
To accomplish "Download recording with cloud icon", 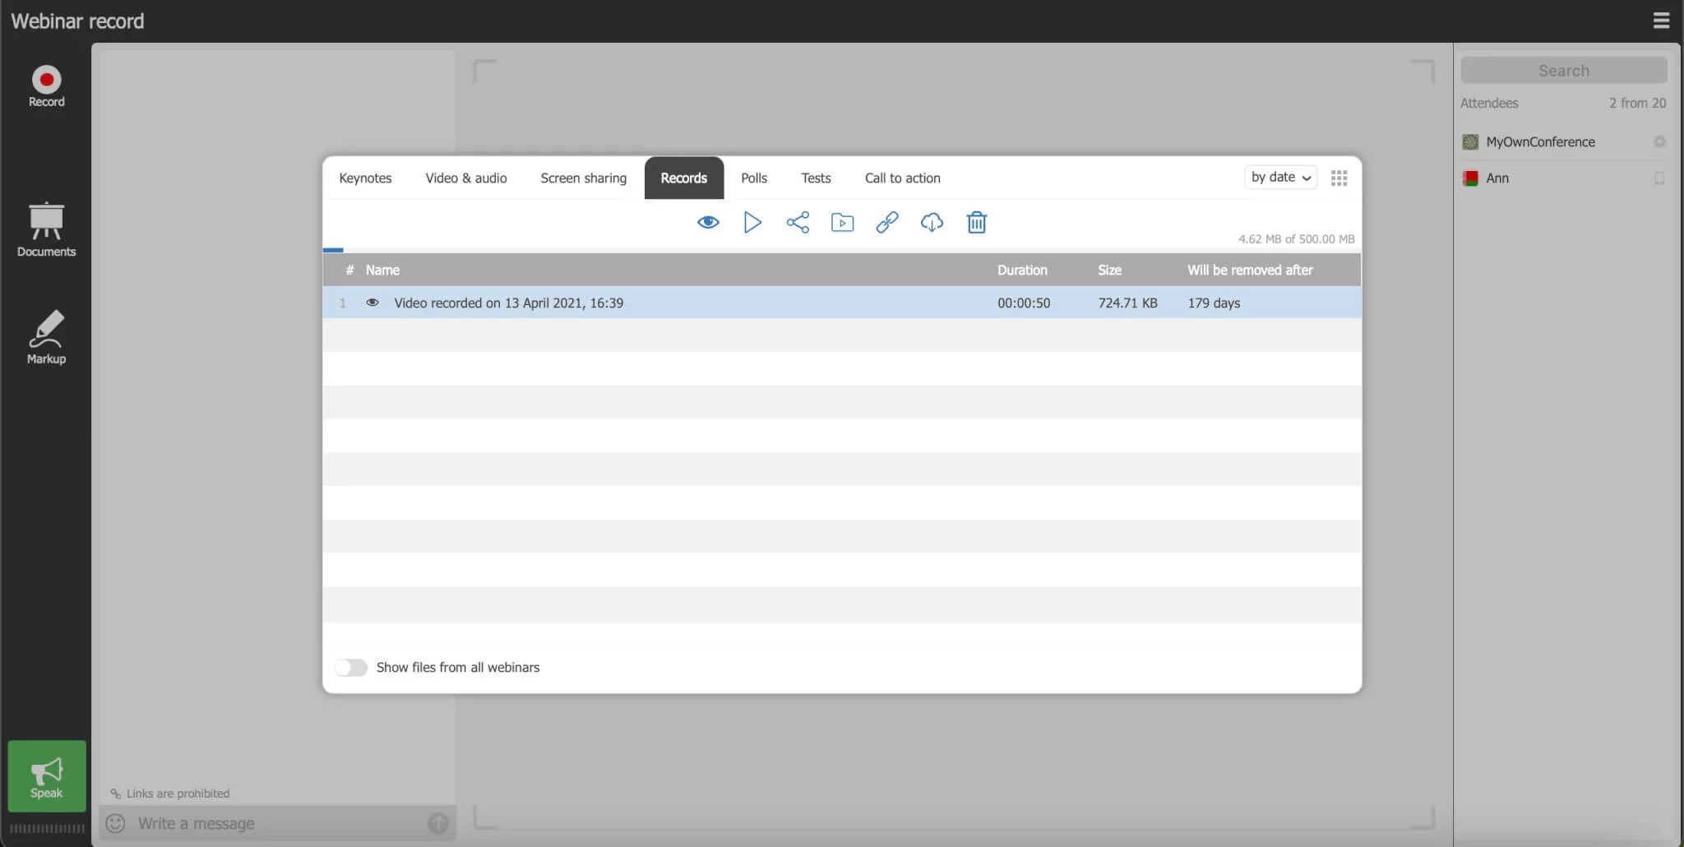I will [931, 223].
